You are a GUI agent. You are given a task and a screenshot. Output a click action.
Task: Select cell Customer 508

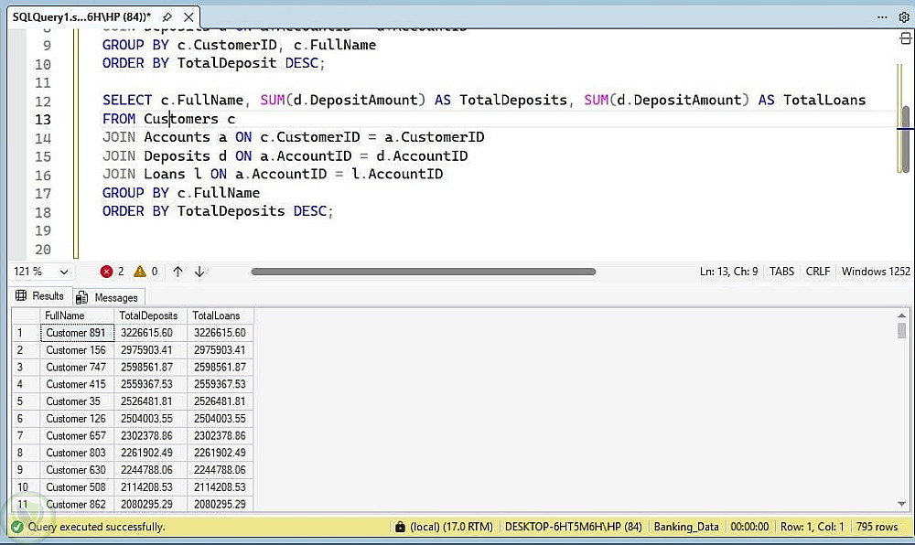pos(77,487)
